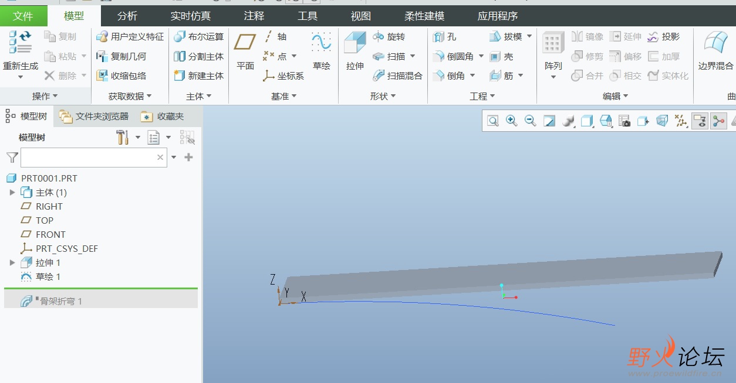Open 用户定义特征 (User-Defined Feature)
Image resolution: width=736 pixels, height=383 pixels.
(130, 36)
